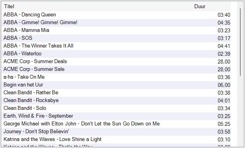The image size is (245, 148).
Task: Click the Duur column header
Action: [211, 6]
